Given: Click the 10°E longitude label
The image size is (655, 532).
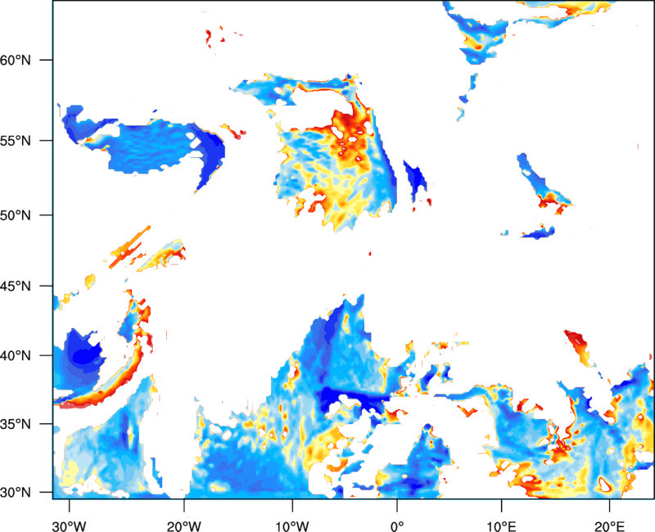Looking at the screenshot, I should pyautogui.click(x=501, y=526).
